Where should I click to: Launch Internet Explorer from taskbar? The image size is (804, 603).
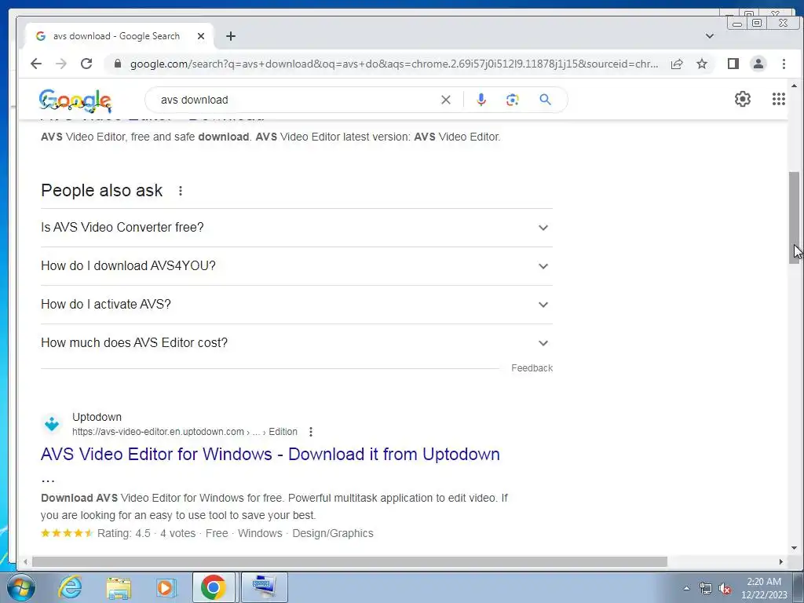click(x=70, y=587)
